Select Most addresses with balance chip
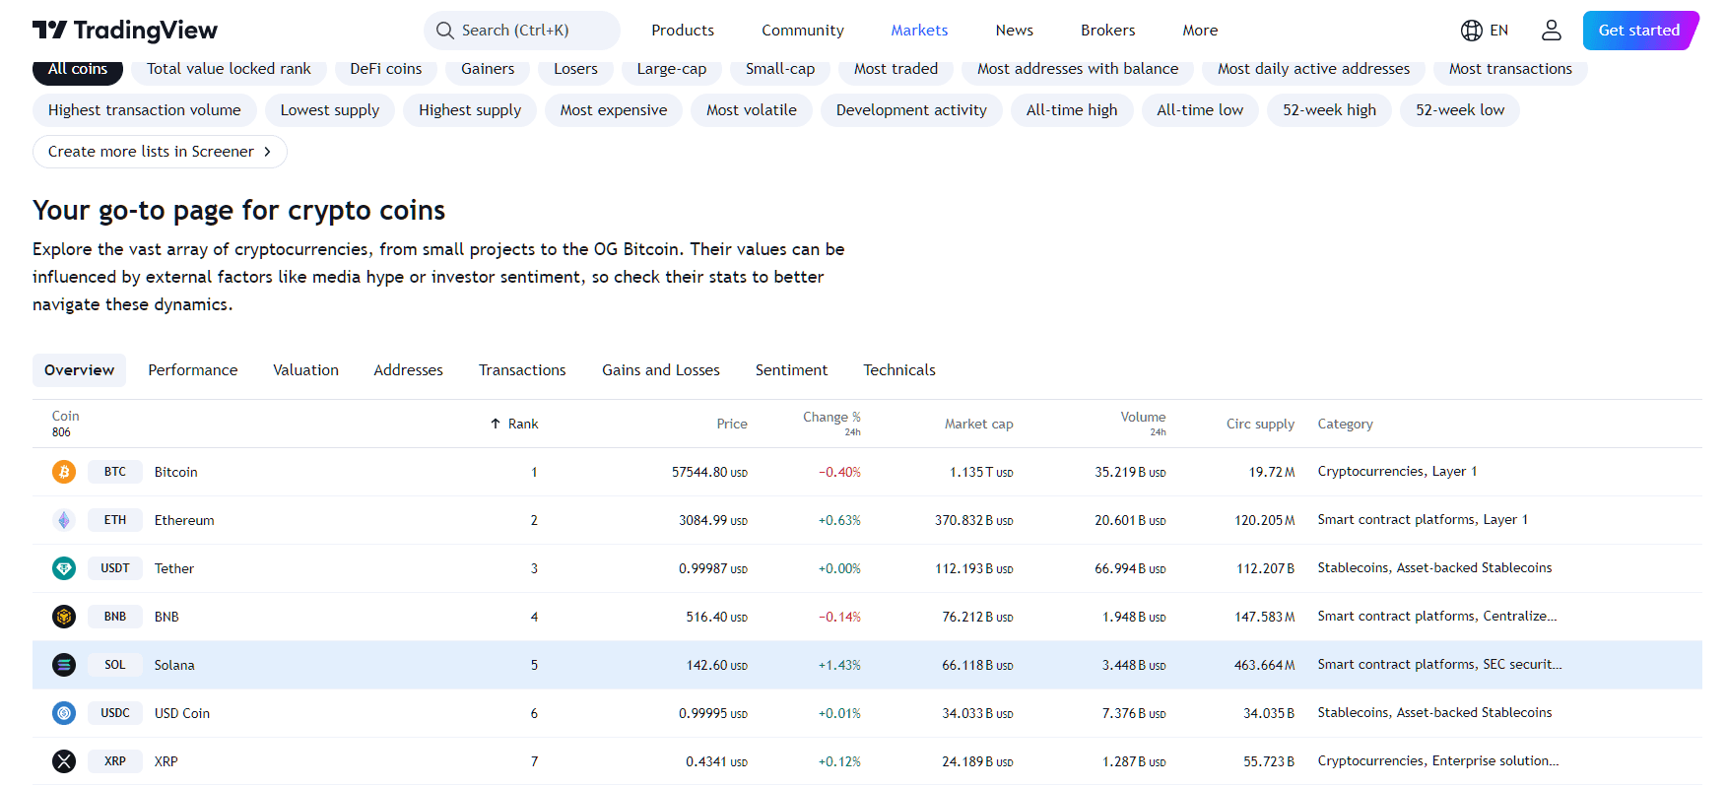Image resolution: width=1726 pixels, height=787 pixels. (x=1078, y=69)
